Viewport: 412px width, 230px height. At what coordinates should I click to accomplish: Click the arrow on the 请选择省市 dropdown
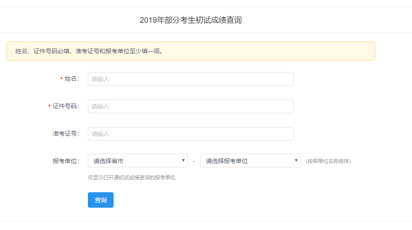[x=183, y=160]
